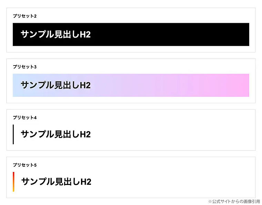Click the プリセット4 label

[24, 118]
